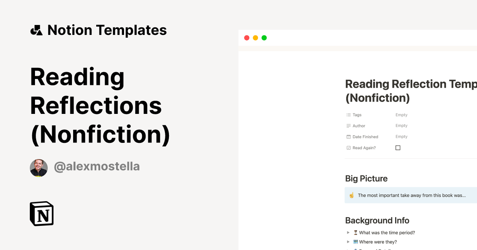Expand the Where were they? toggle
The width and height of the screenshot is (477, 250).
pos(348,242)
